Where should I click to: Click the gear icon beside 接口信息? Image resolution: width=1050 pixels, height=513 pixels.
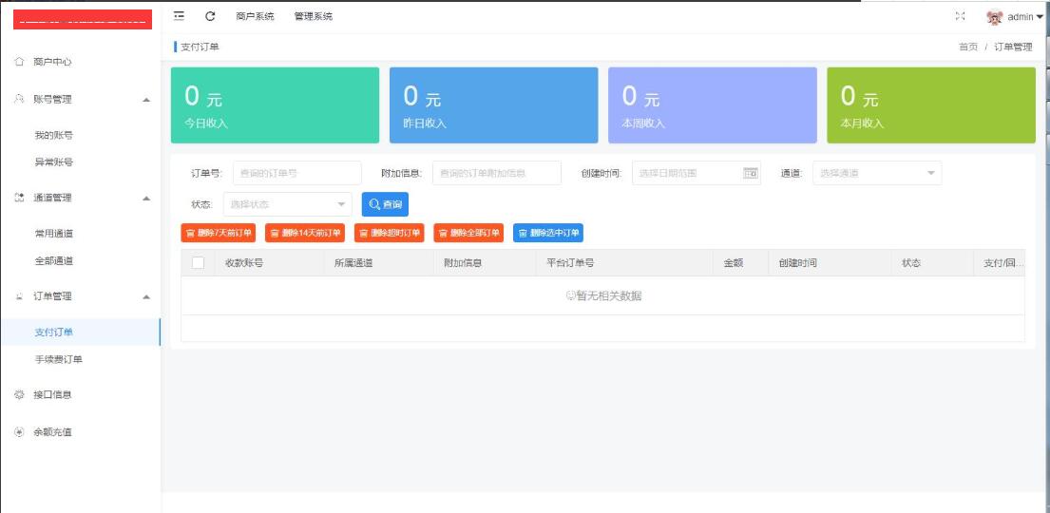[19, 394]
